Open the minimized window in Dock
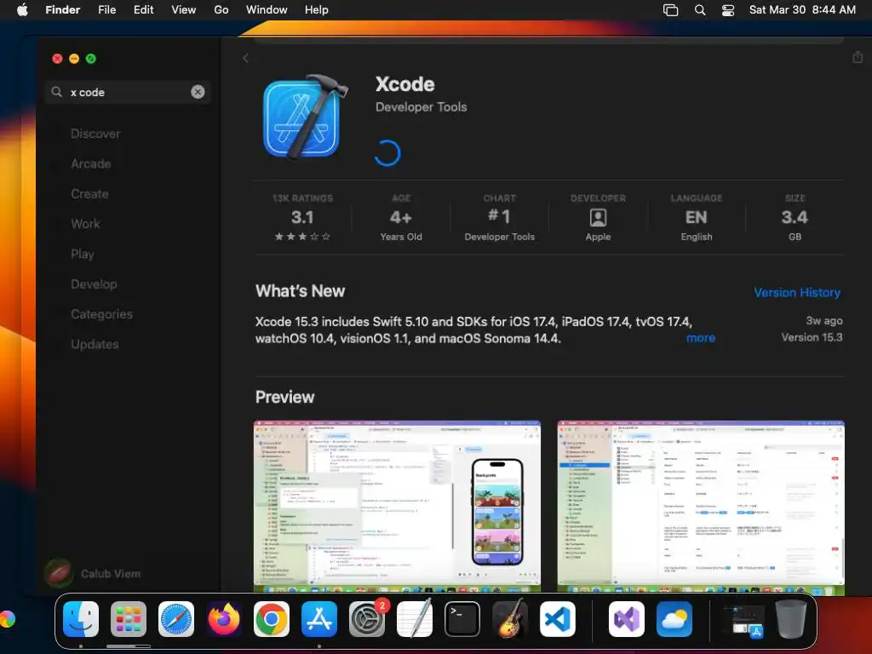This screenshot has height=654, width=872. click(743, 621)
